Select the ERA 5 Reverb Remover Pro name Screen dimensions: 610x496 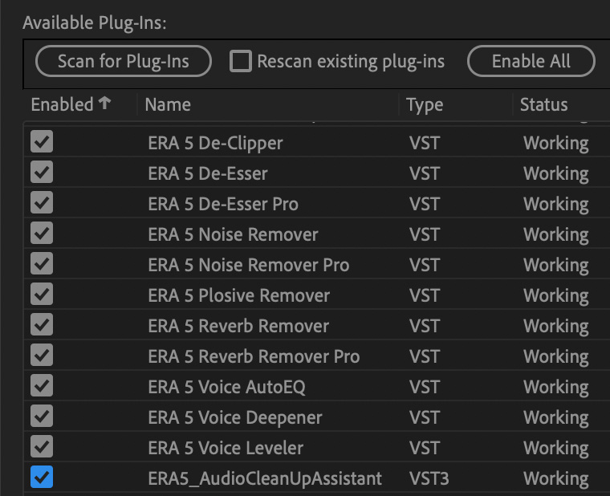pos(254,356)
